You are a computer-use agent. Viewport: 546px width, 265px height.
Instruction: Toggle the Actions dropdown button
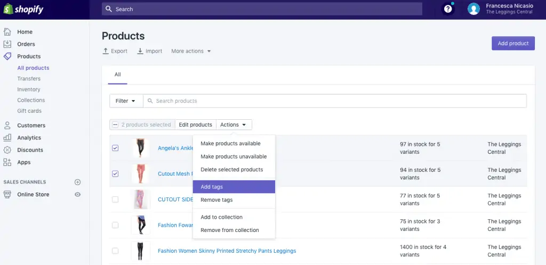(234, 125)
